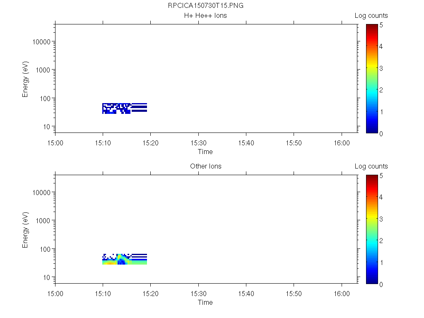Viewport: 424px width, 318px height.
Task: Click the bottom panel 'Energy (eV)' axis label
Action: (x=25, y=230)
